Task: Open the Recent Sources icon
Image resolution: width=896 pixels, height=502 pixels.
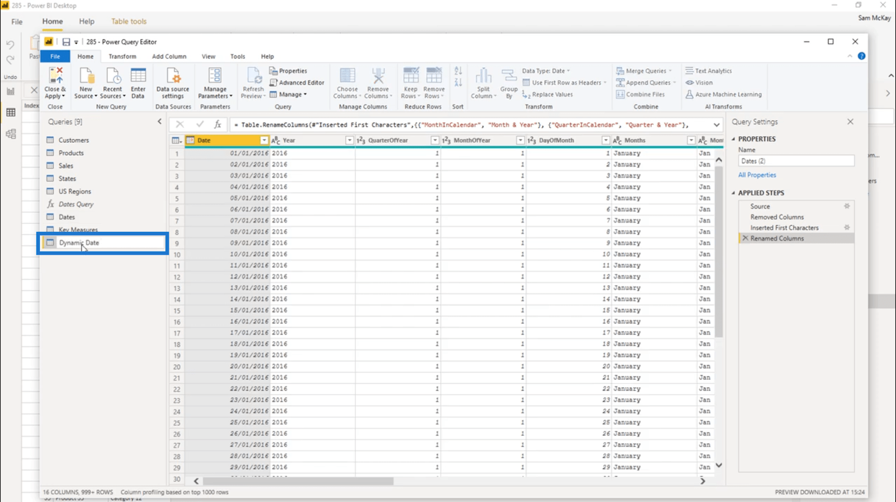Action: 113,76
